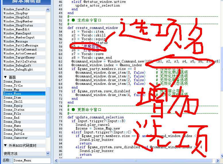Screen dimensions: 223x164
Task: Select Scene_Map script
Action: pyautogui.click(x=24, y=89)
